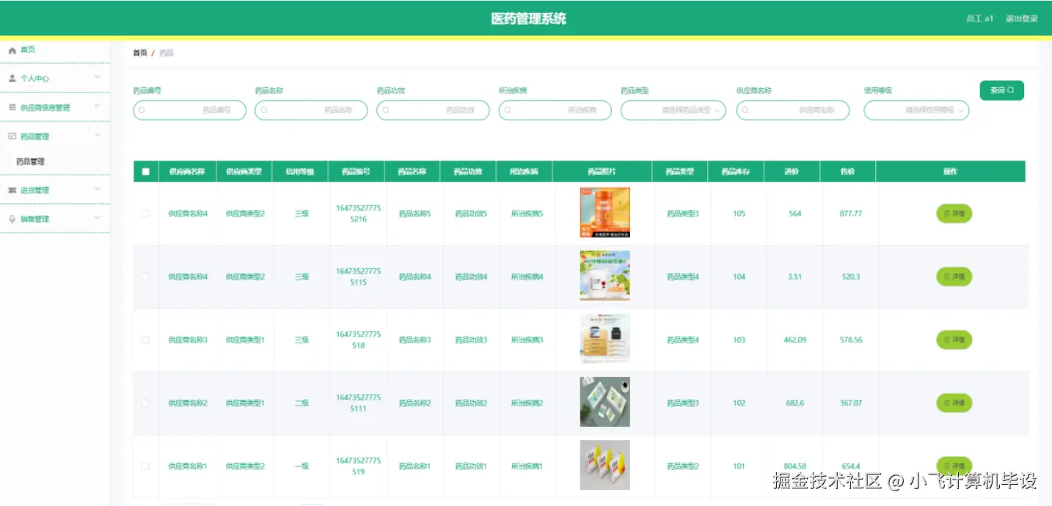
Task: Click the 药品名称4 product image thumbnail
Action: click(604, 276)
